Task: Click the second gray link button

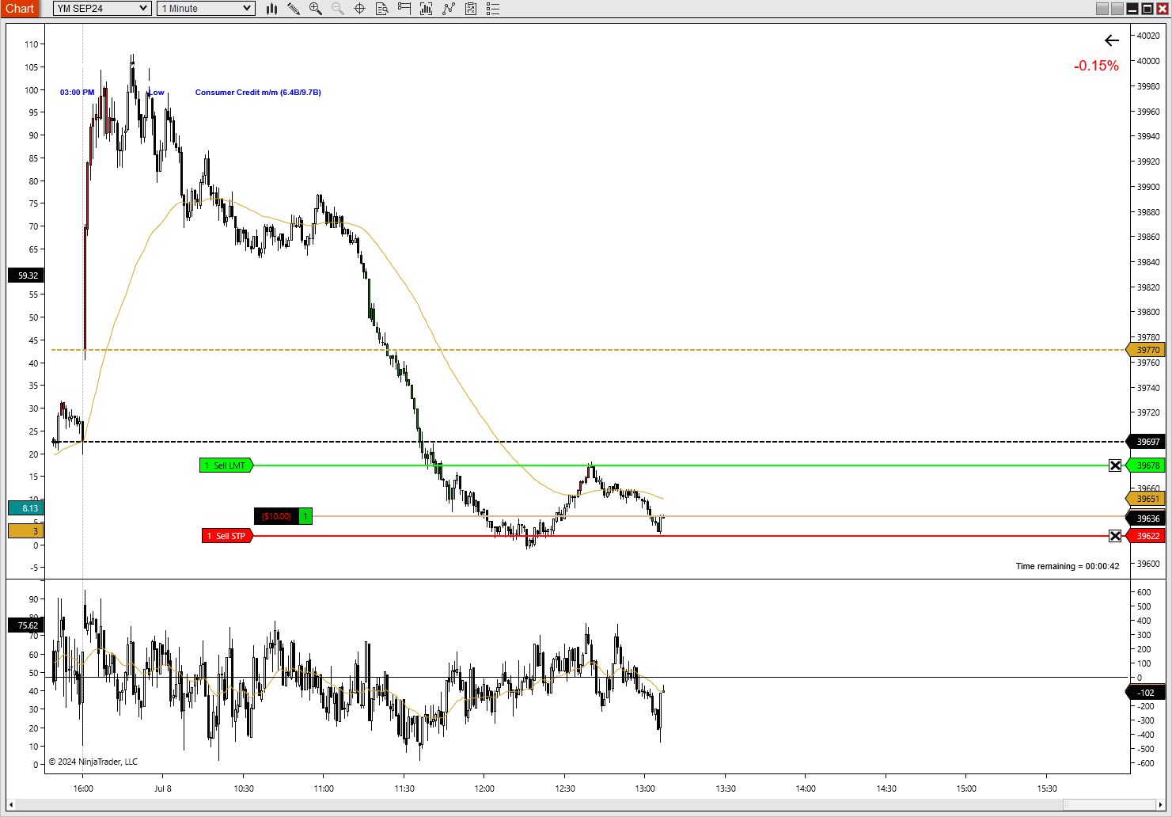Action: (x=1117, y=9)
